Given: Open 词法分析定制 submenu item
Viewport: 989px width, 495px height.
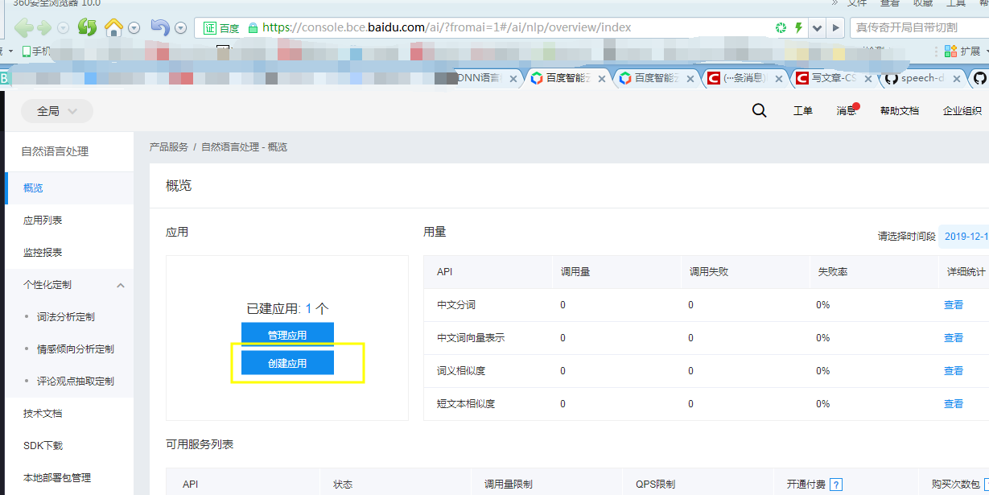Looking at the screenshot, I should pos(66,317).
